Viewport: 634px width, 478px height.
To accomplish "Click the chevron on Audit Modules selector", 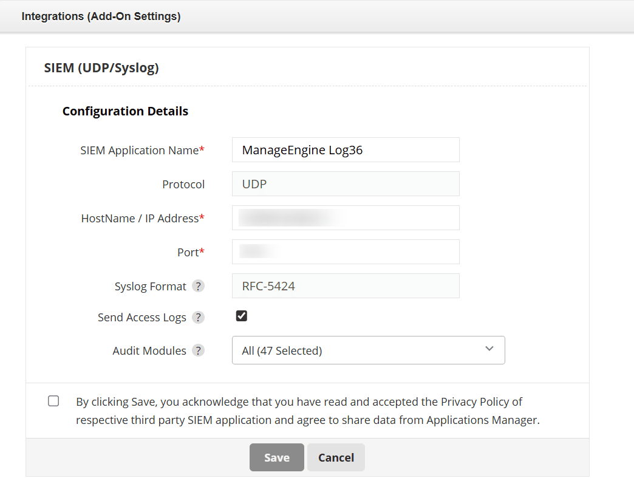I will coord(489,349).
